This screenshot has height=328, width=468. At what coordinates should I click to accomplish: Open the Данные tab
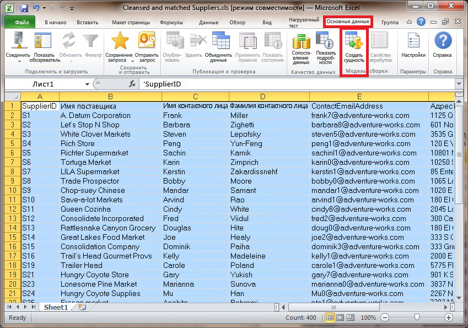pyautogui.click(x=208, y=23)
